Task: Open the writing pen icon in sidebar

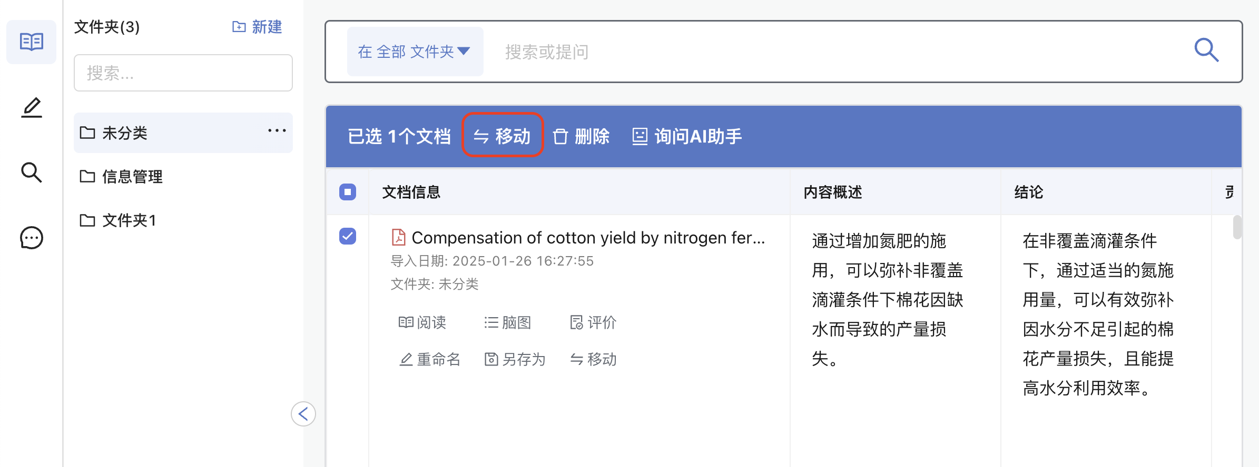Action: click(x=32, y=107)
